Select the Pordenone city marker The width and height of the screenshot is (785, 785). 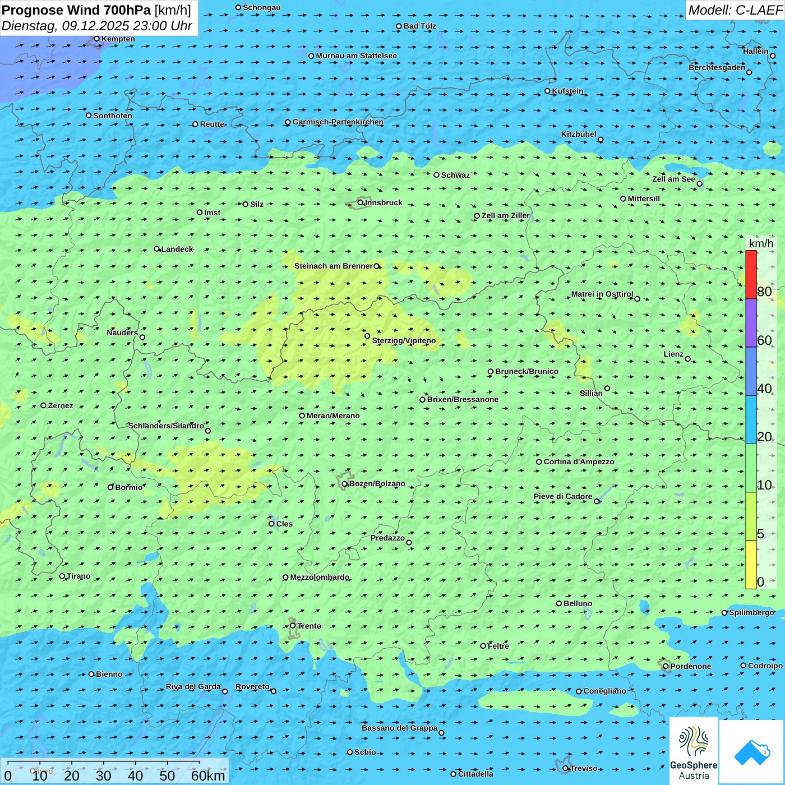666,666
